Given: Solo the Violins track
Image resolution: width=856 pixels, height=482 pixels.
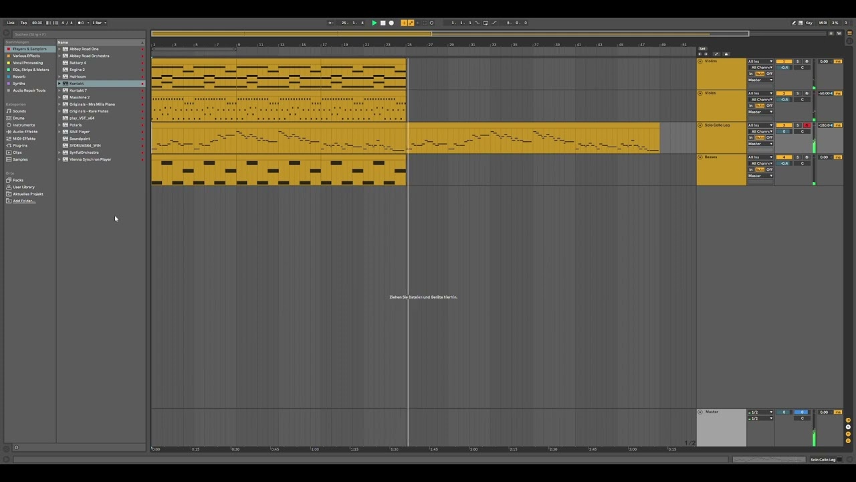Looking at the screenshot, I should pyautogui.click(x=797, y=62).
